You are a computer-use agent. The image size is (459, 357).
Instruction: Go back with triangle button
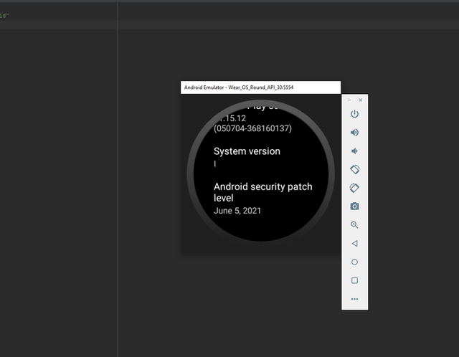click(354, 244)
